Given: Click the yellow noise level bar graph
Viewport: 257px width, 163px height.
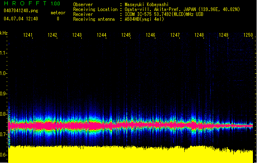Looking at the screenshot, I should click(131, 155).
